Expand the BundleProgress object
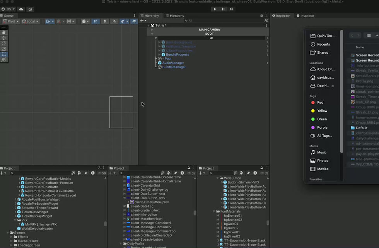Viewport: 379px width, 248px height. (x=159, y=54)
